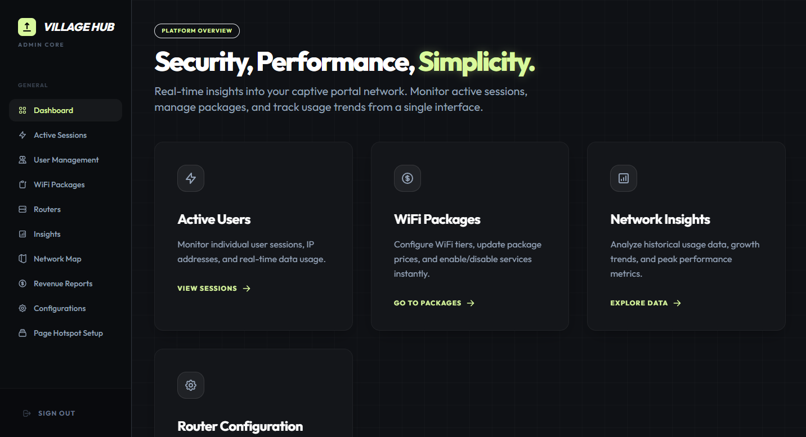Open Active Sessions from the sidebar menu
The width and height of the screenshot is (806, 437).
pyautogui.click(x=60, y=135)
